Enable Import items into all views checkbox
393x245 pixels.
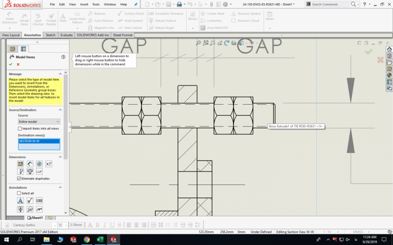20,129
